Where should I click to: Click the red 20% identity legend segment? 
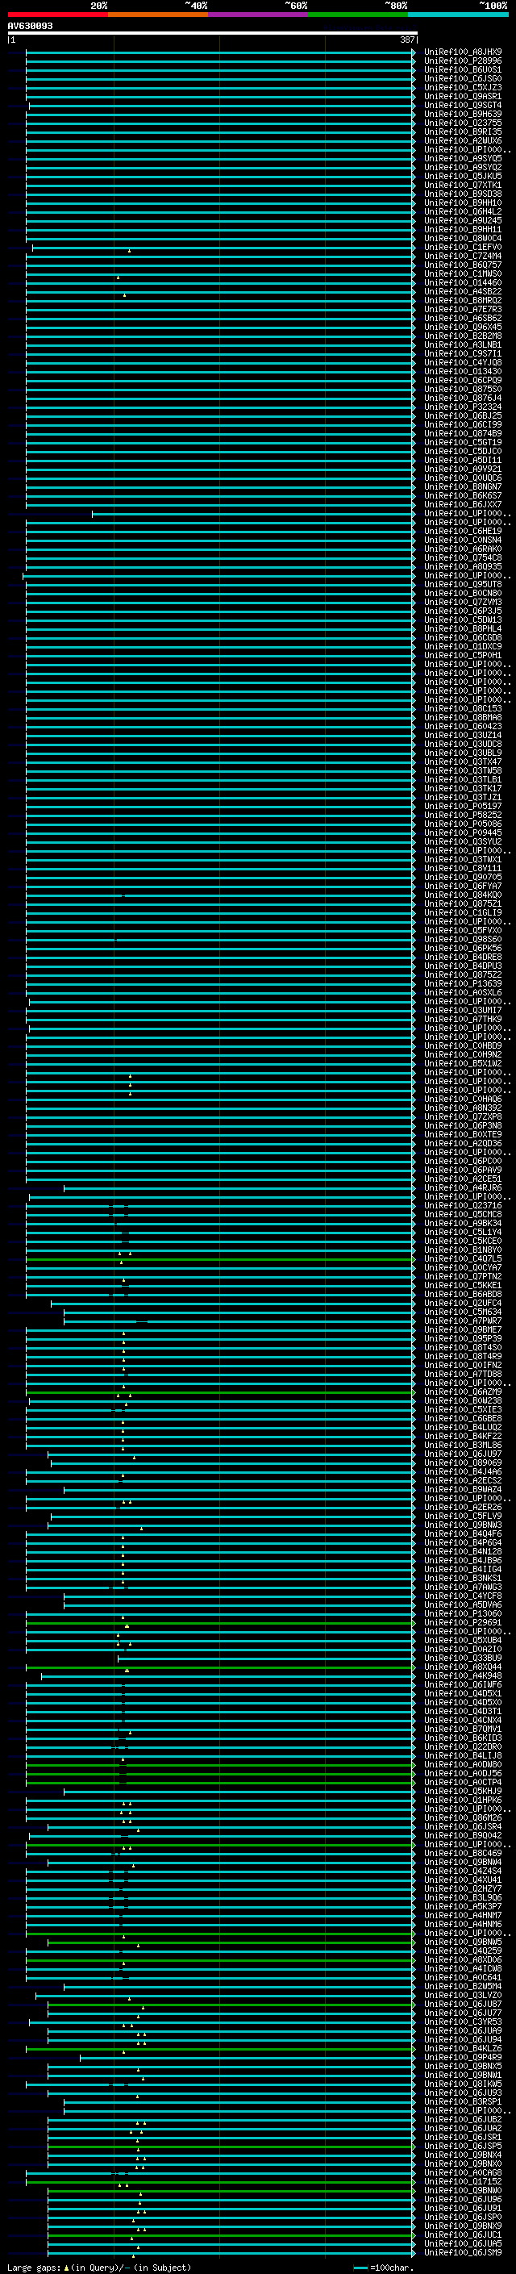(x=58, y=15)
